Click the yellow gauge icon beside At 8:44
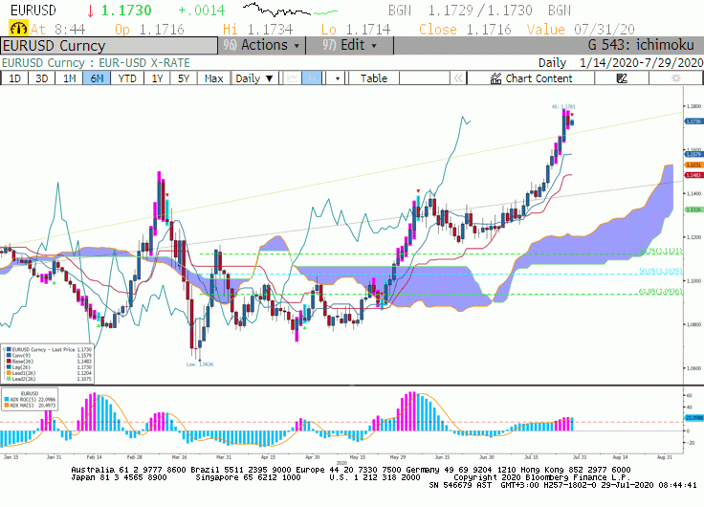This screenshot has height=507, width=704. [18, 29]
